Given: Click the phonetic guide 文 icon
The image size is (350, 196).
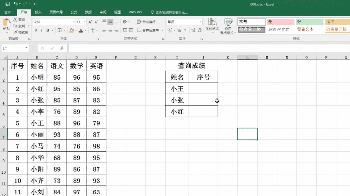Looking at the screenshot, I should (92, 30).
